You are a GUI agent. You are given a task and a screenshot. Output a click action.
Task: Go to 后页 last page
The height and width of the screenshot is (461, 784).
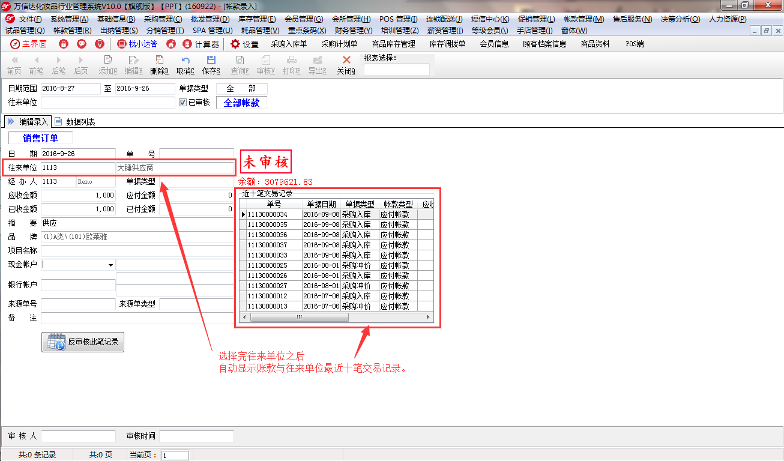80,65
